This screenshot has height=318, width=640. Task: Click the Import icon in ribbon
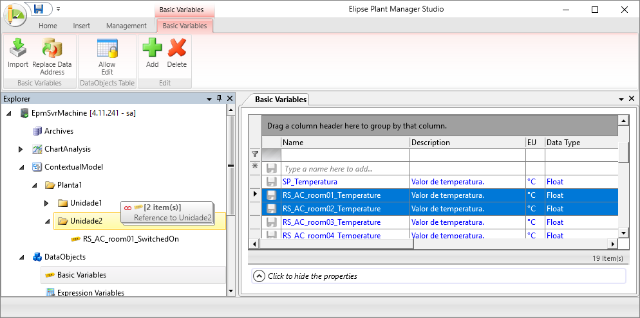click(x=17, y=49)
